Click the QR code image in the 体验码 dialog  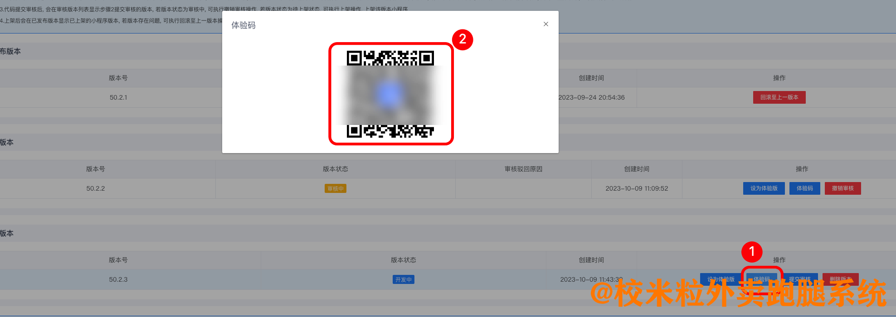pyautogui.click(x=390, y=94)
